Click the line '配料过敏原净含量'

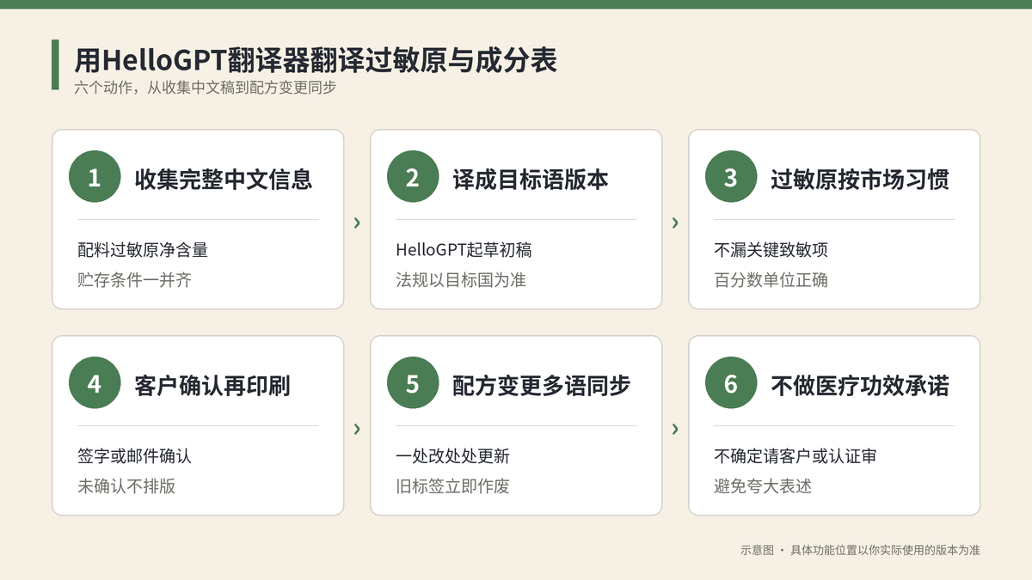tap(143, 250)
